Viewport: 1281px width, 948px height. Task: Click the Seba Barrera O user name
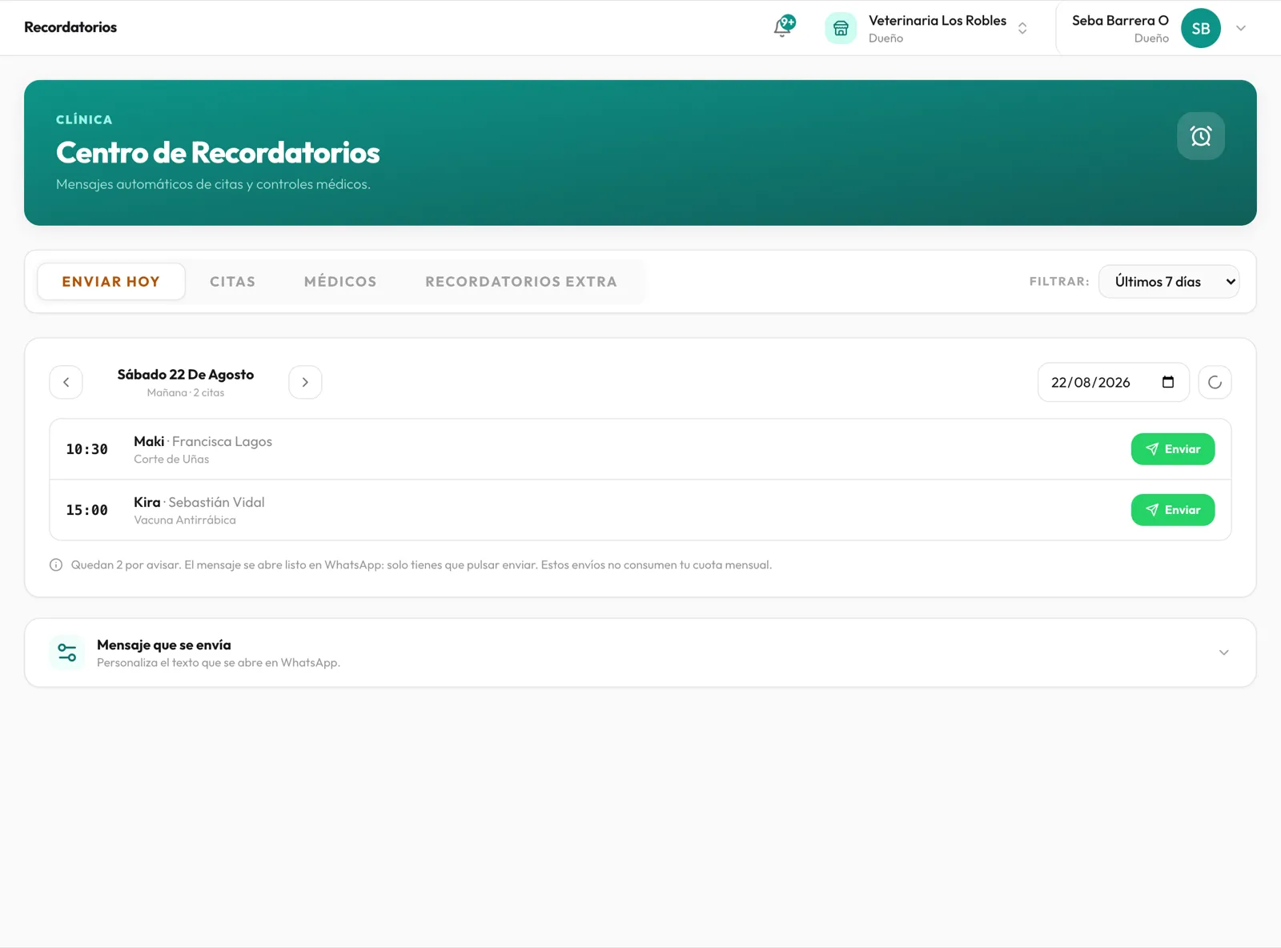(x=1120, y=21)
